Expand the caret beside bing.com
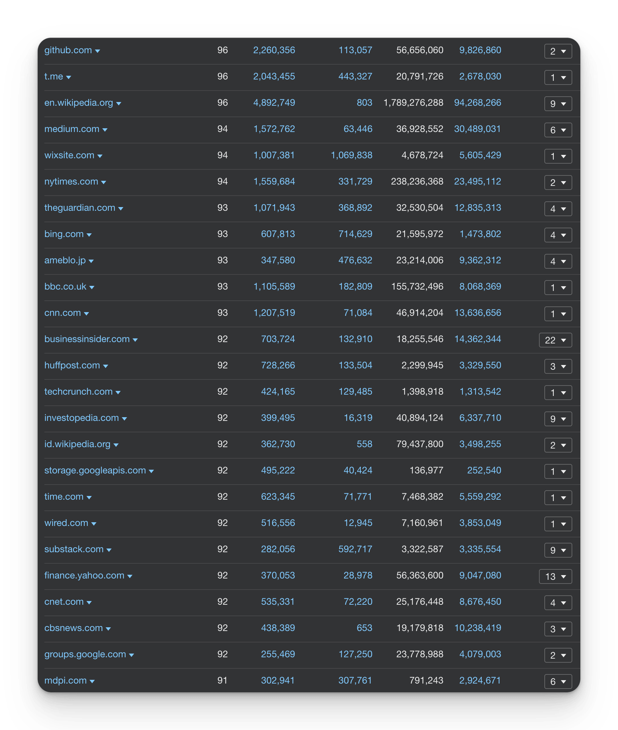Viewport: 618px width, 730px height. [89, 235]
